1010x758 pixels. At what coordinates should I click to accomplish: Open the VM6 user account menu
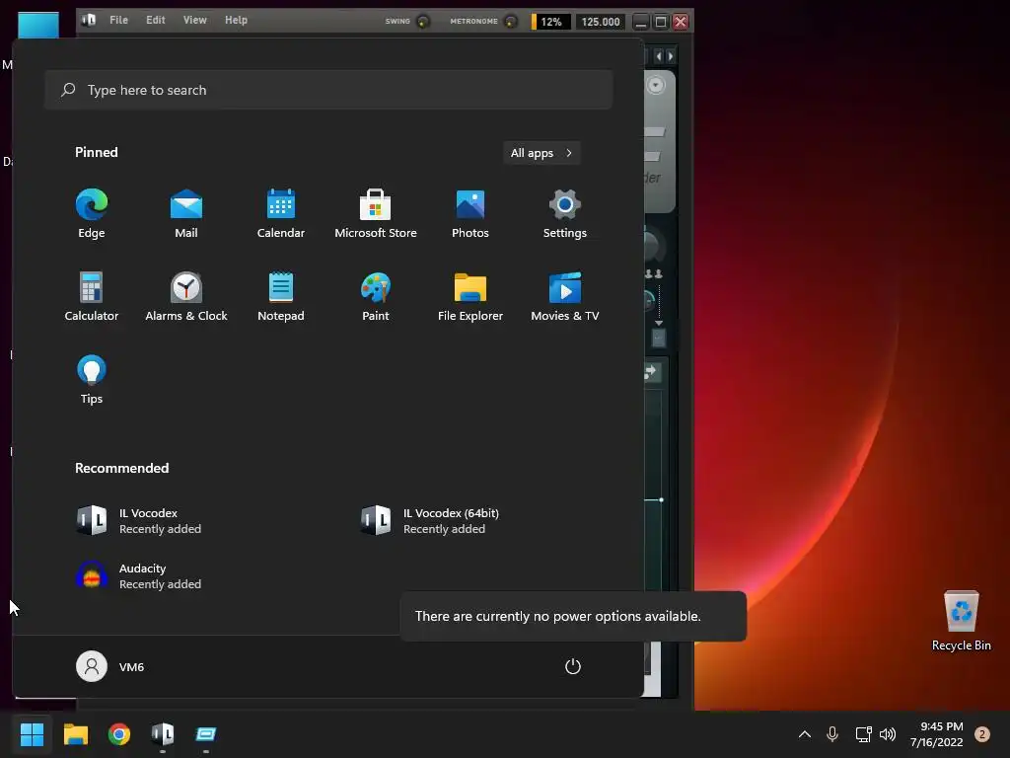110,666
